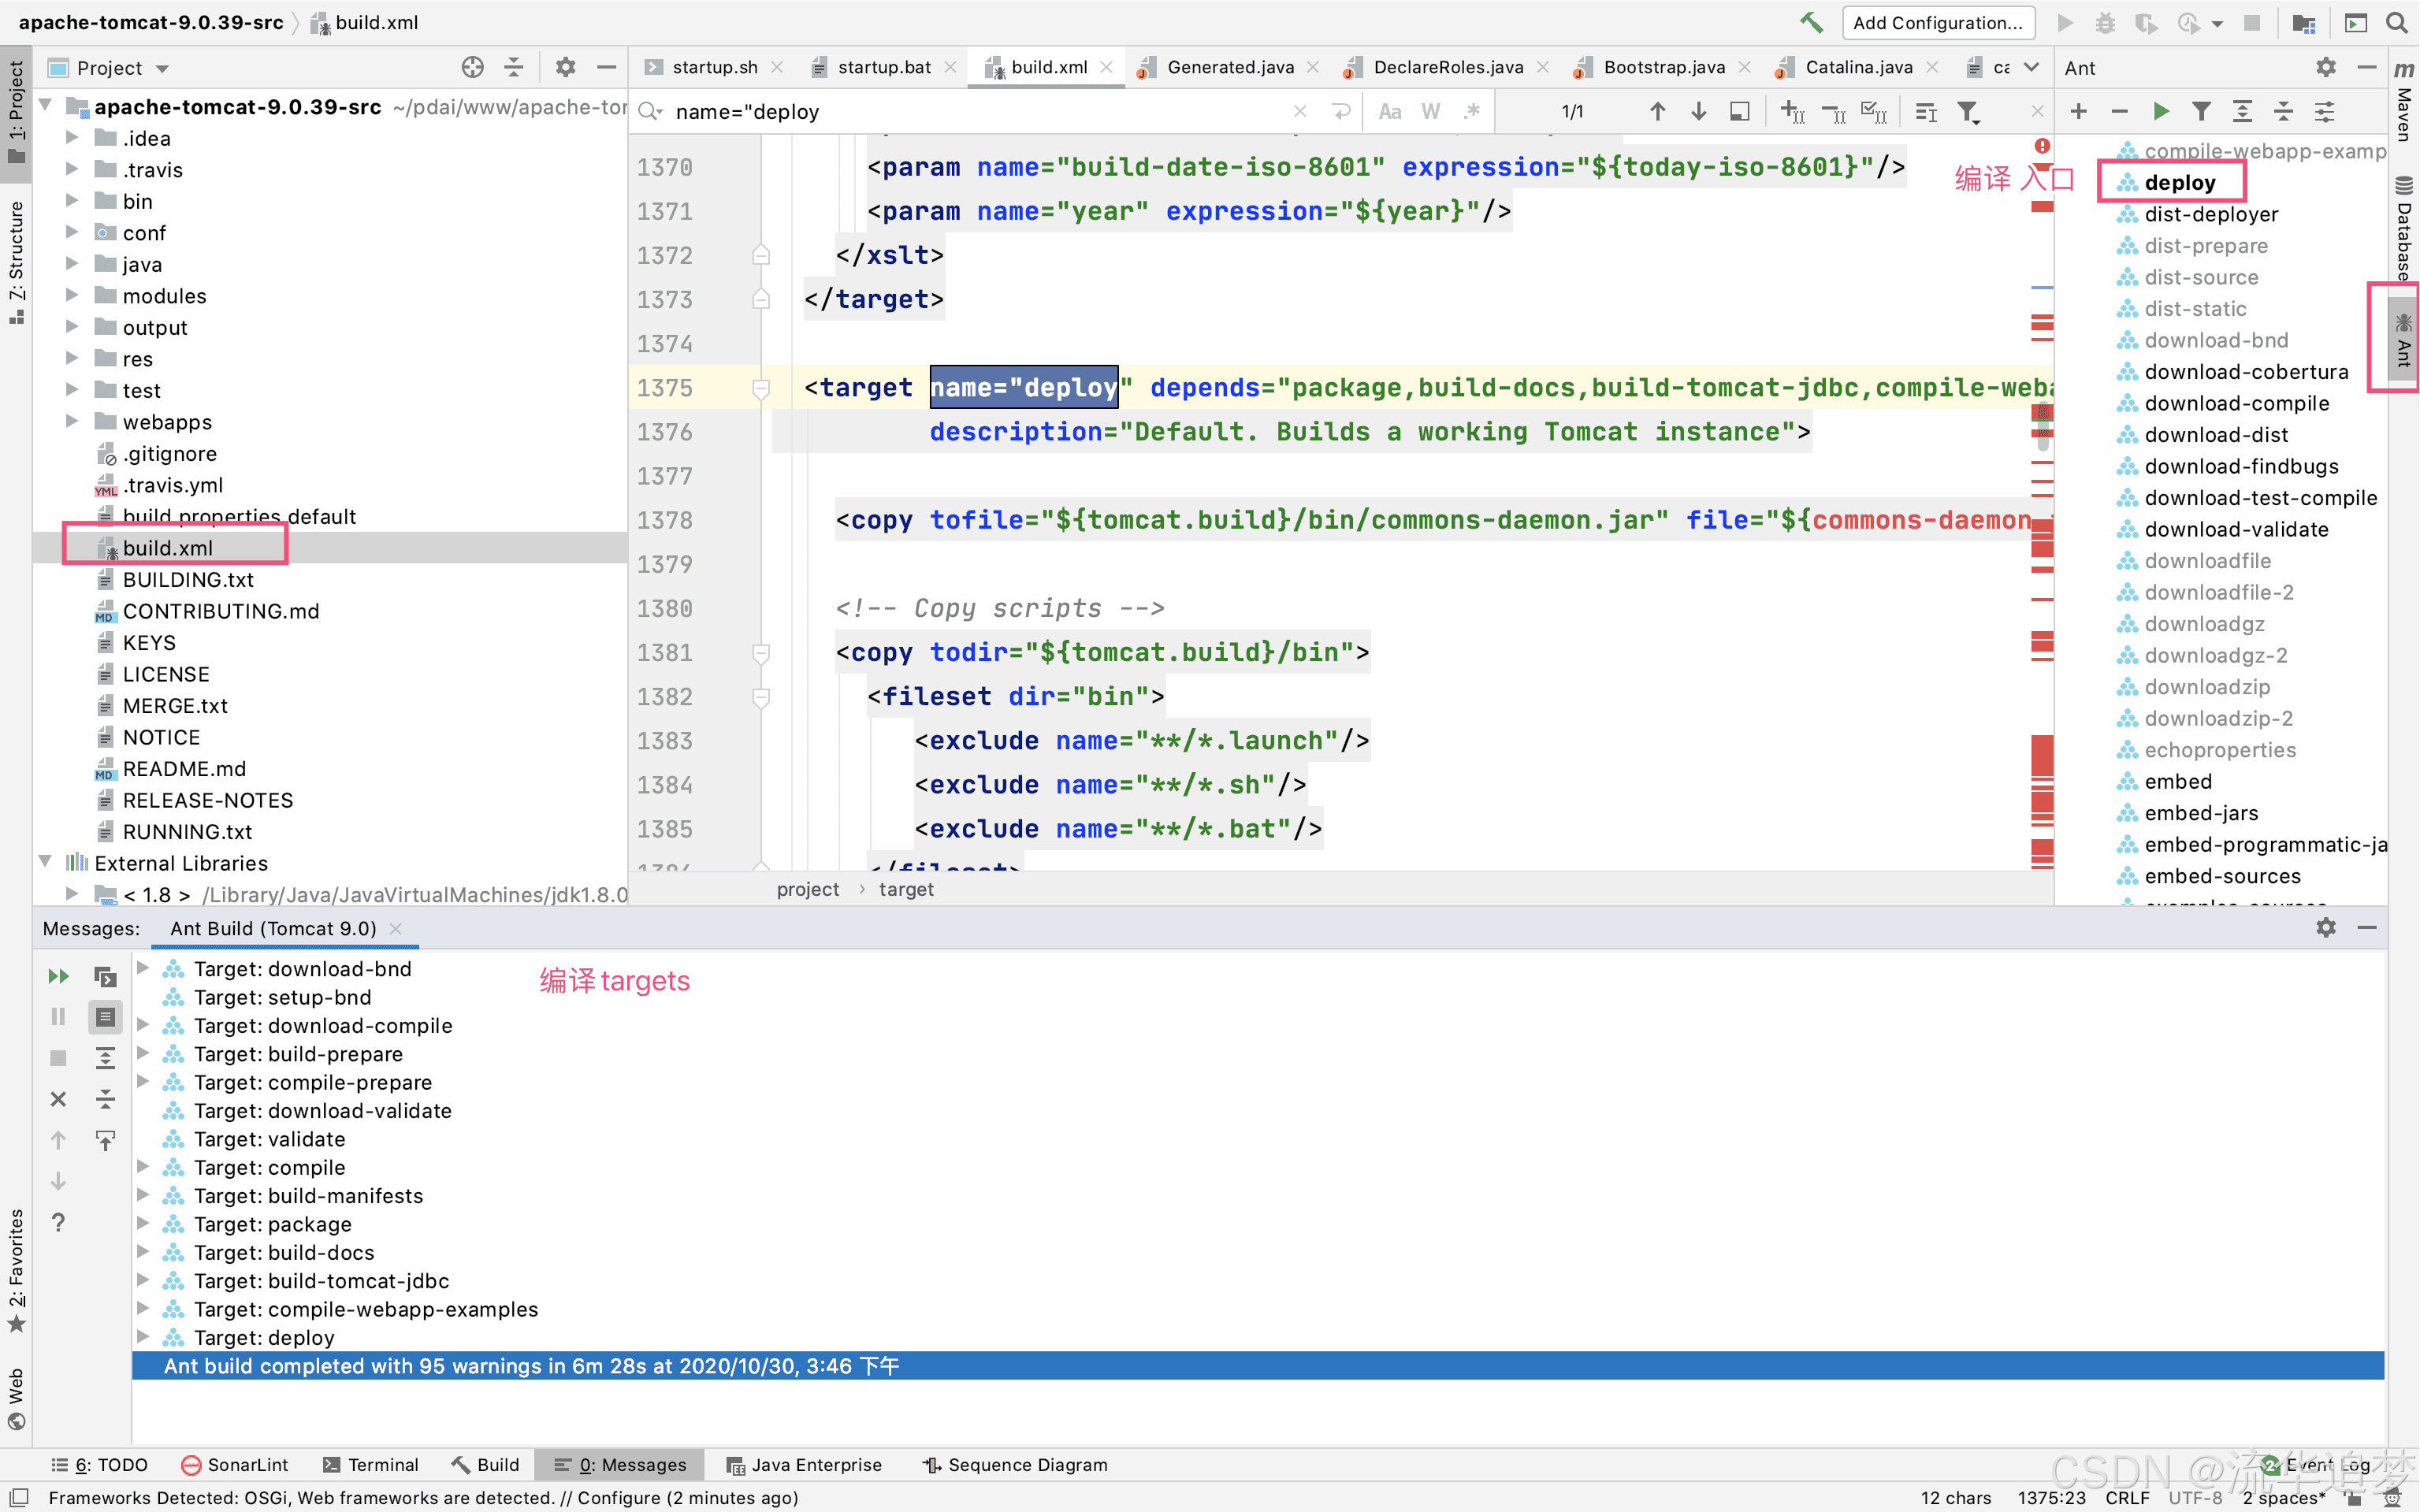Select dist-deployer target in Ant panel
The width and height of the screenshot is (2420, 1512).
(x=2210, y=214)
